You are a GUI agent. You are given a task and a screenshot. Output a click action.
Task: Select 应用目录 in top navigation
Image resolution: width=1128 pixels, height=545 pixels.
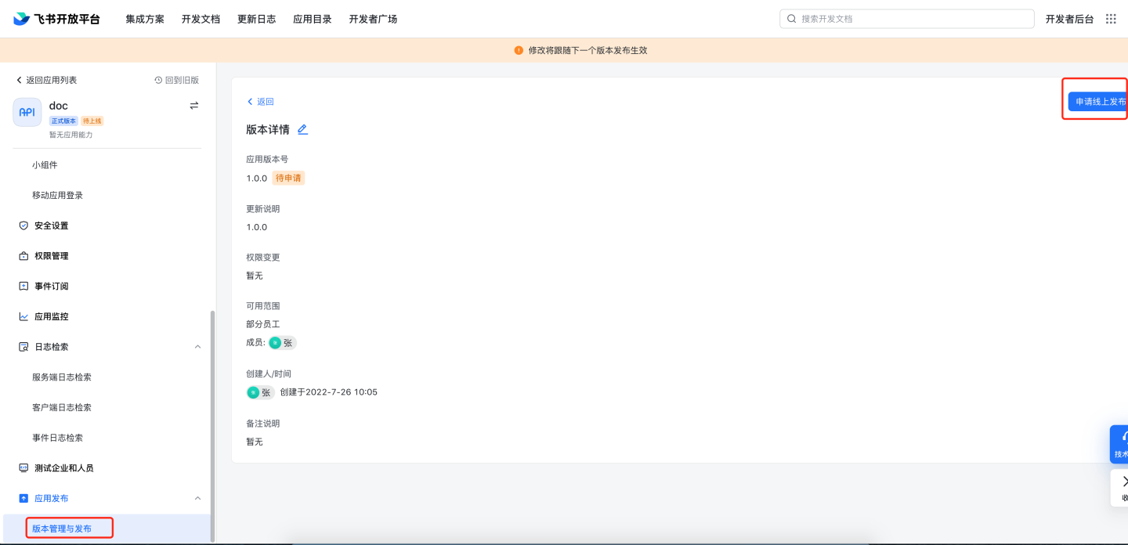313,19
